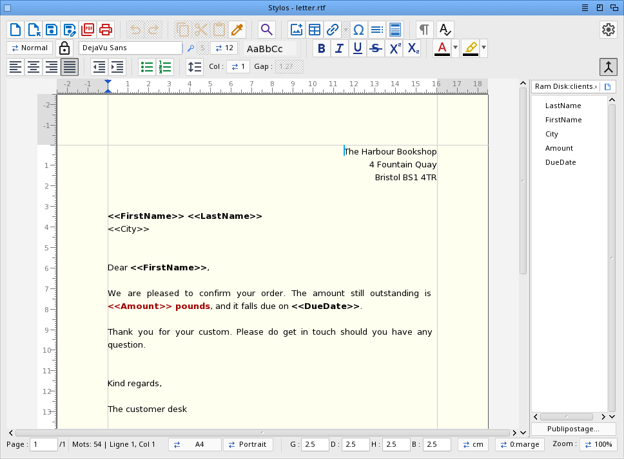Toggle bold formatting
The image size is (624, 459).
pyautogui.click(x=322, y=48)
